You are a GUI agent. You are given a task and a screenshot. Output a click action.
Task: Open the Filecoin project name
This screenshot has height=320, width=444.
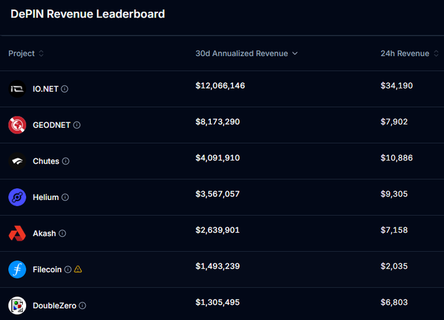pyautogui.click(x=47, y=269)
